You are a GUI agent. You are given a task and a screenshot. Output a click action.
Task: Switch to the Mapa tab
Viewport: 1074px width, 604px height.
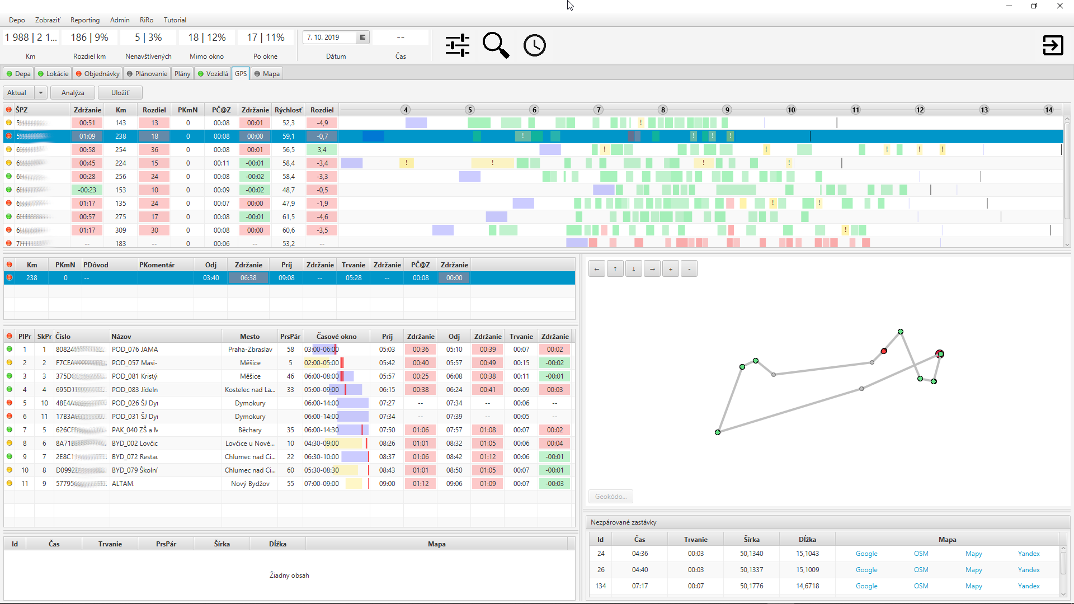(x=267, y=73)
